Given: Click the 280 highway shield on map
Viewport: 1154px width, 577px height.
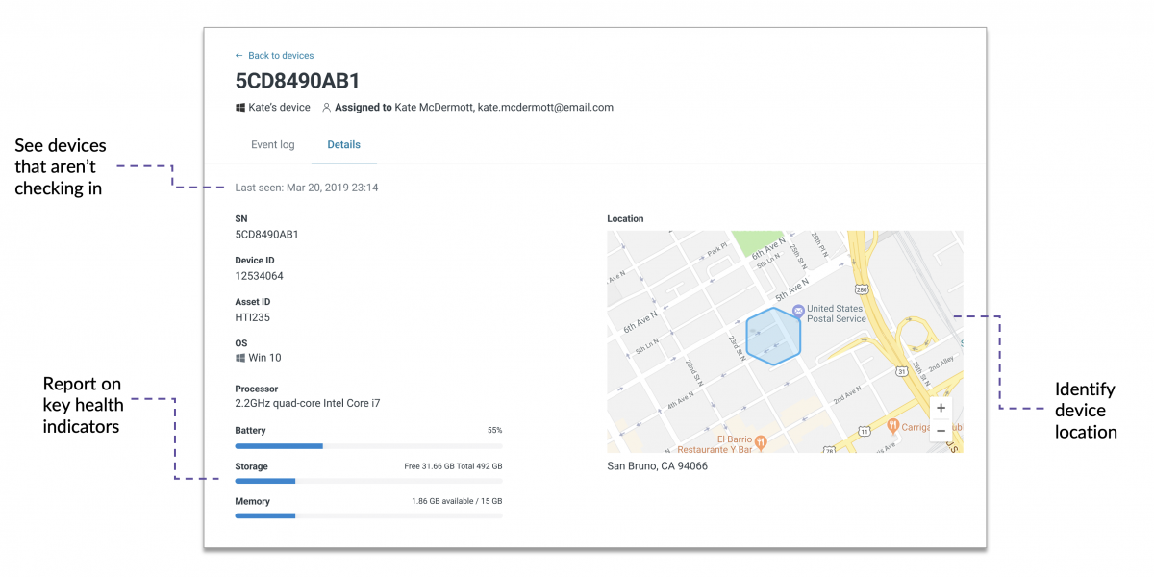Looking at the screenshot, I should click(861, 288).
